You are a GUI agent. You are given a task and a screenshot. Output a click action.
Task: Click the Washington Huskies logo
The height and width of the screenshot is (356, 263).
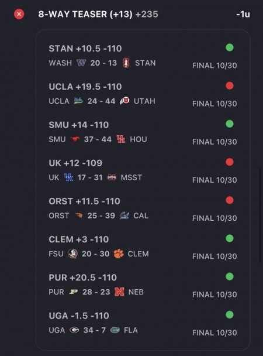[x=81, y=63]
